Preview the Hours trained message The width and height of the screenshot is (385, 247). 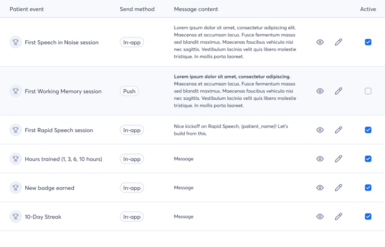(x=320, y=159)
